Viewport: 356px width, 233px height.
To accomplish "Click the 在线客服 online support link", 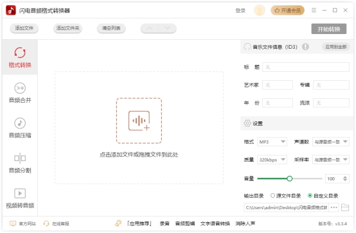I will (x=60, y=224).
